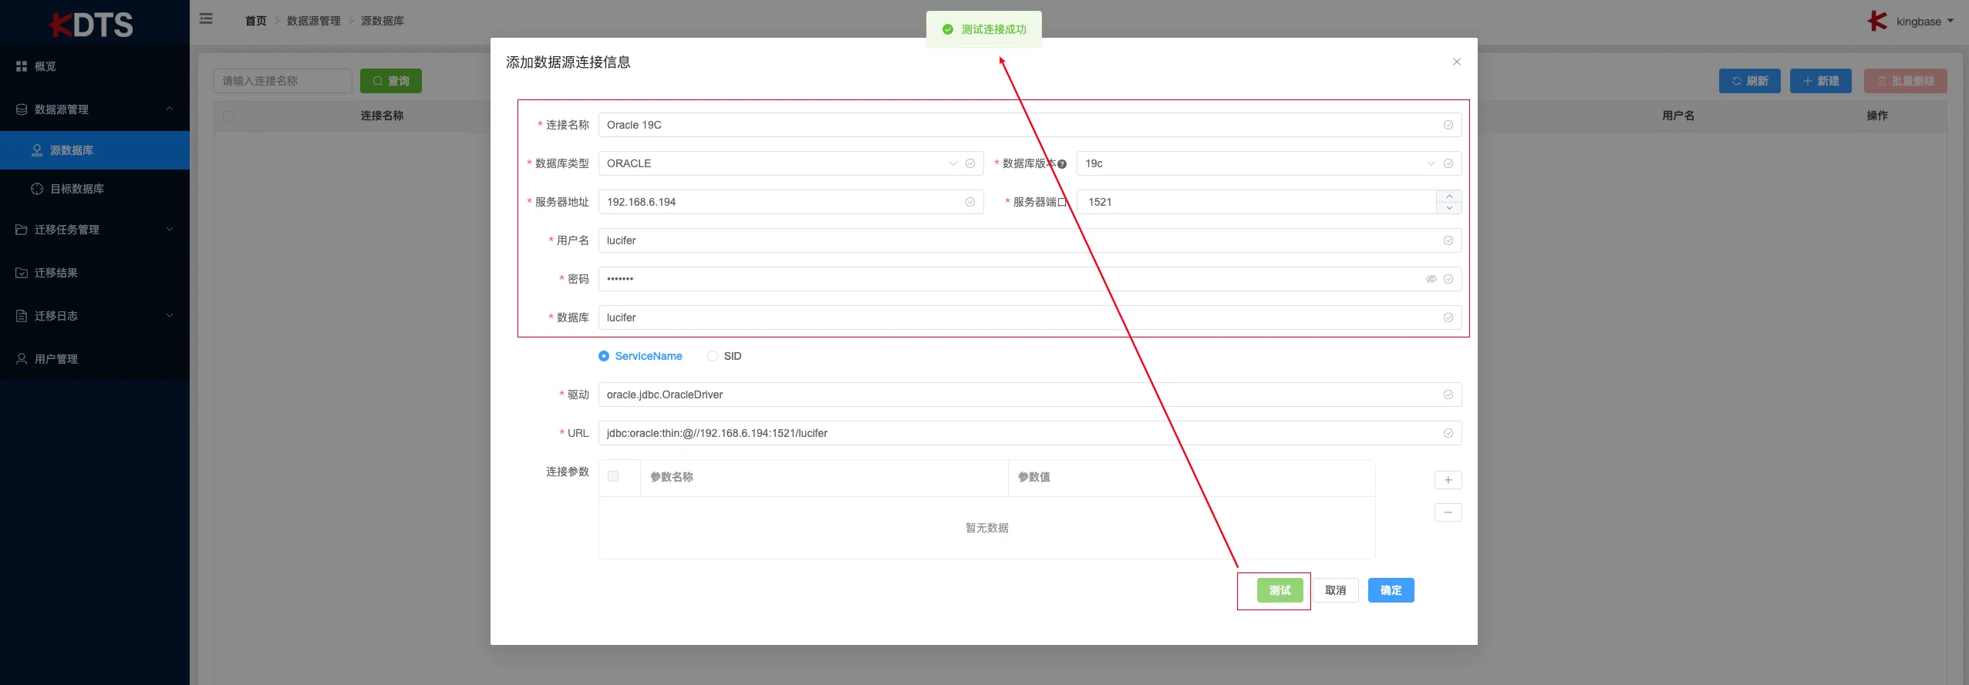Click the KDTS logo
Viewport: 1969px width, 685px height.
(x=93, y=25)
